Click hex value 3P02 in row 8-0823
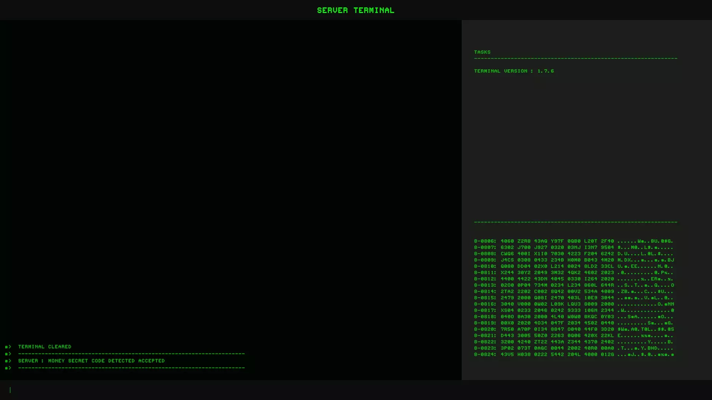This screenshot has height=400, width=712. point(507,348)
